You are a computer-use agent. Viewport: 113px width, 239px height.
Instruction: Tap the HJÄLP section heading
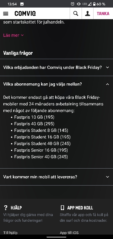(16, 208)
